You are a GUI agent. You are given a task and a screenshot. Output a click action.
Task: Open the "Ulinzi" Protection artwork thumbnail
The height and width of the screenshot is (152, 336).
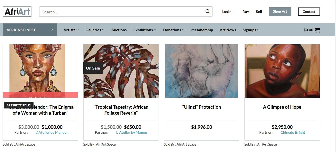(x=201, y=71)
